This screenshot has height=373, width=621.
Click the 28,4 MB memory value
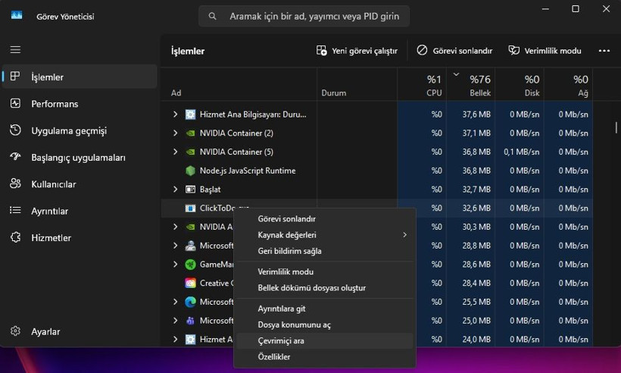[x=476, y=283]
